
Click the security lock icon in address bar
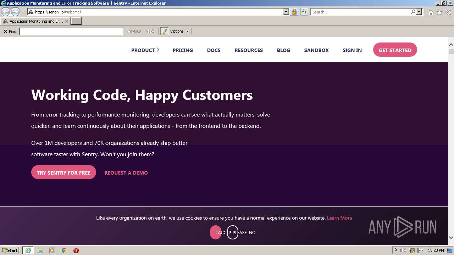(294, 12)
